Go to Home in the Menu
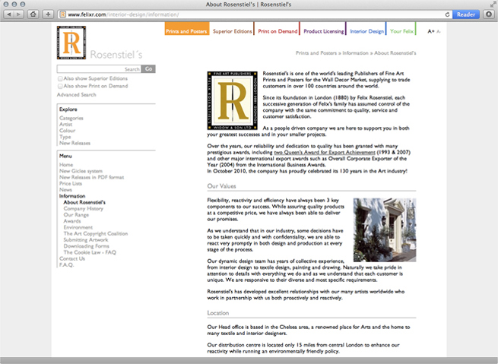 [x=65, y=165]
